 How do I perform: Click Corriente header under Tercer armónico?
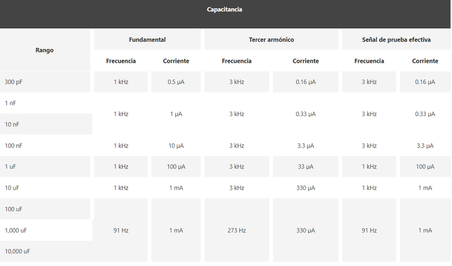(x=306, y=61)
